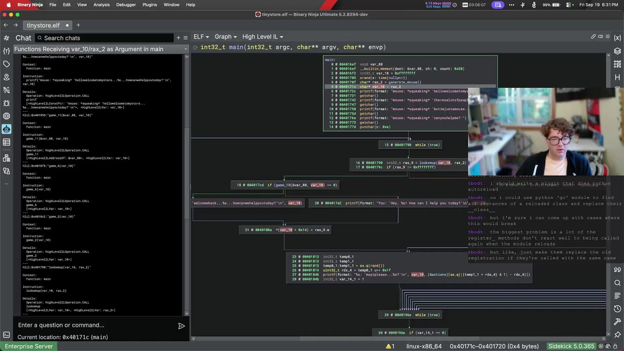This screenshot has width=624, height=351.
Task: Open the chip-shaped sidebar icon
Action: (x=6, y=116)
